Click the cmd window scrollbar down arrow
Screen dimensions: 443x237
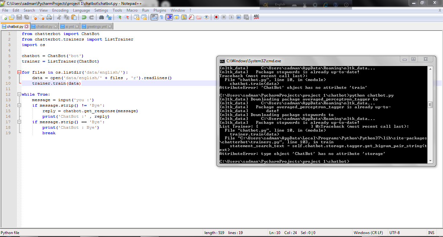pos(430,160)
